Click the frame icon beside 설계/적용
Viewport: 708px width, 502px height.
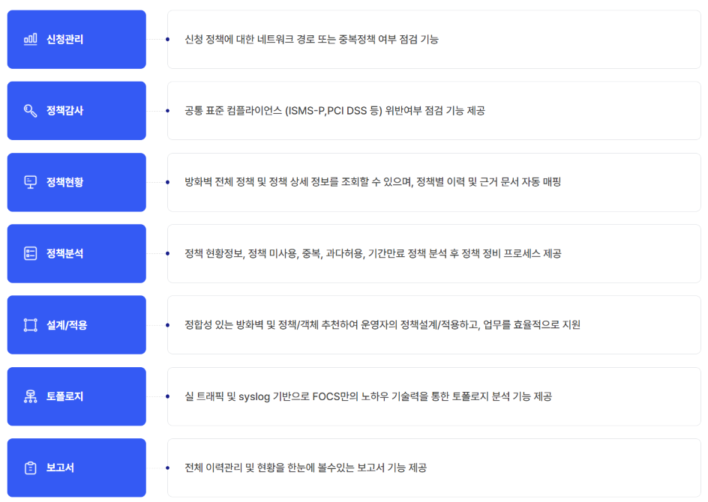[30, 324]
